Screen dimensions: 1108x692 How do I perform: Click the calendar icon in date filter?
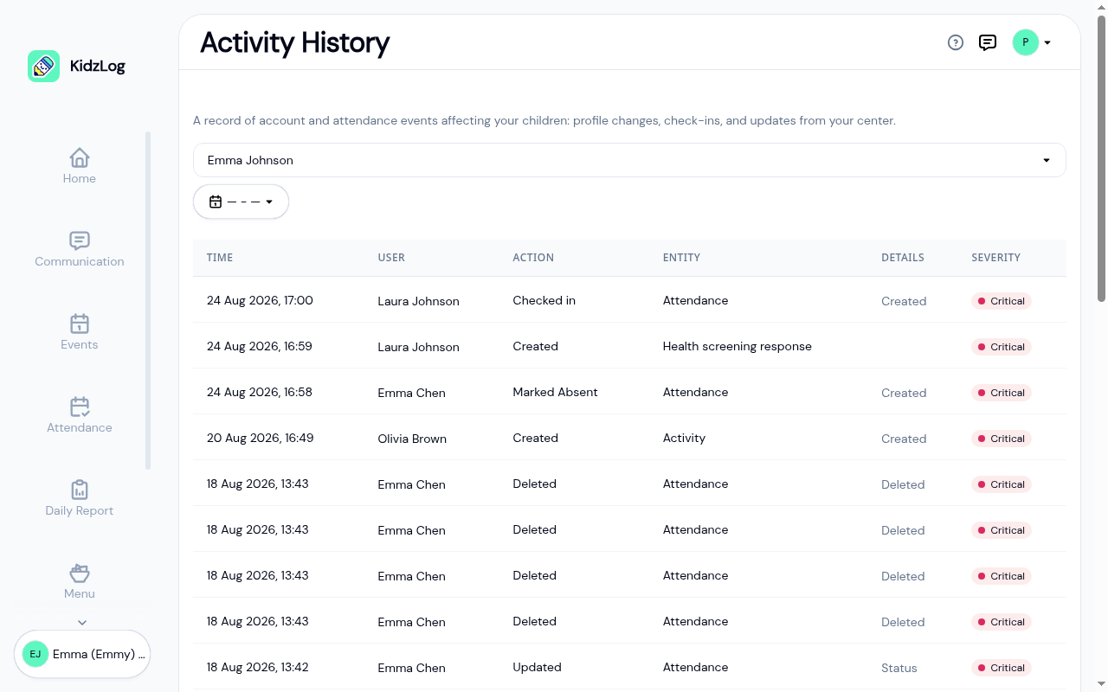tap(216, 202)
